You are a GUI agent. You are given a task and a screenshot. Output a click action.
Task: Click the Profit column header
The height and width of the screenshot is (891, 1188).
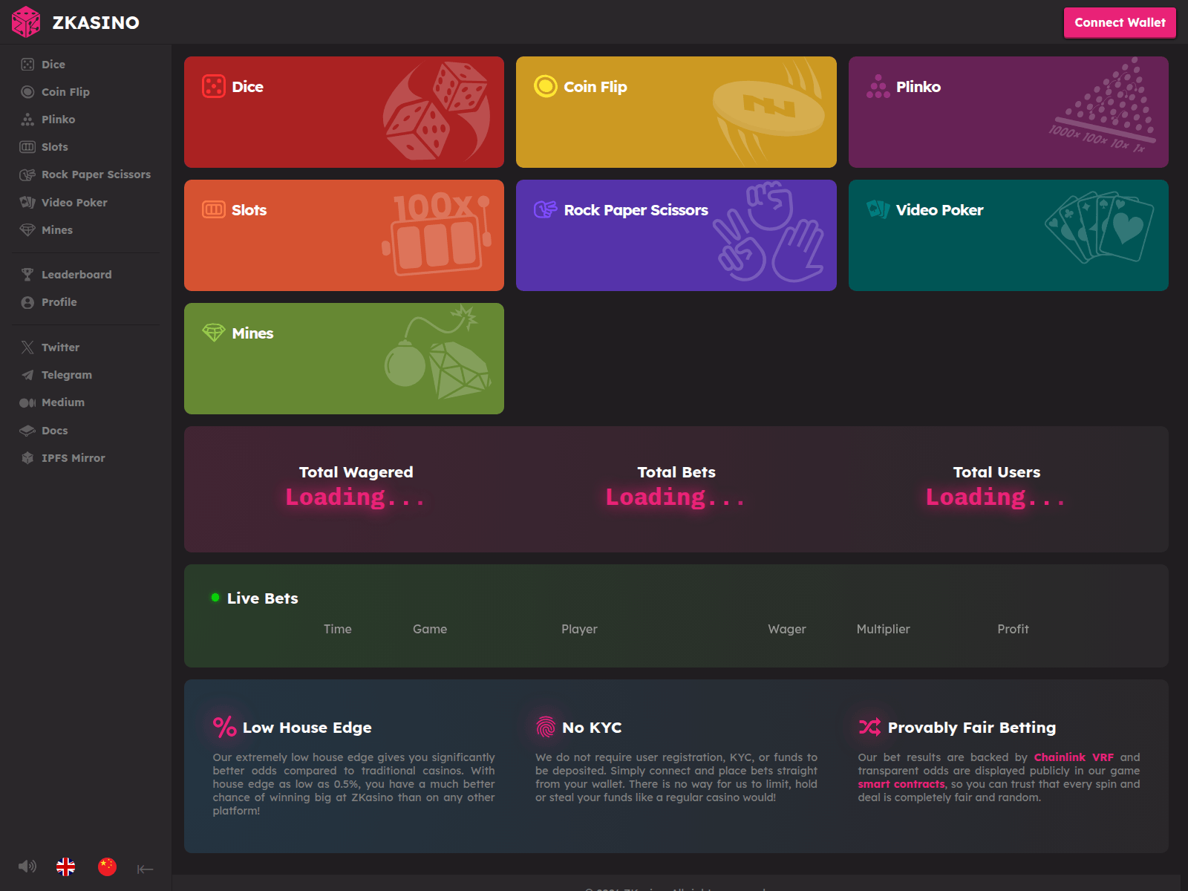click(x=1013, y=629)
